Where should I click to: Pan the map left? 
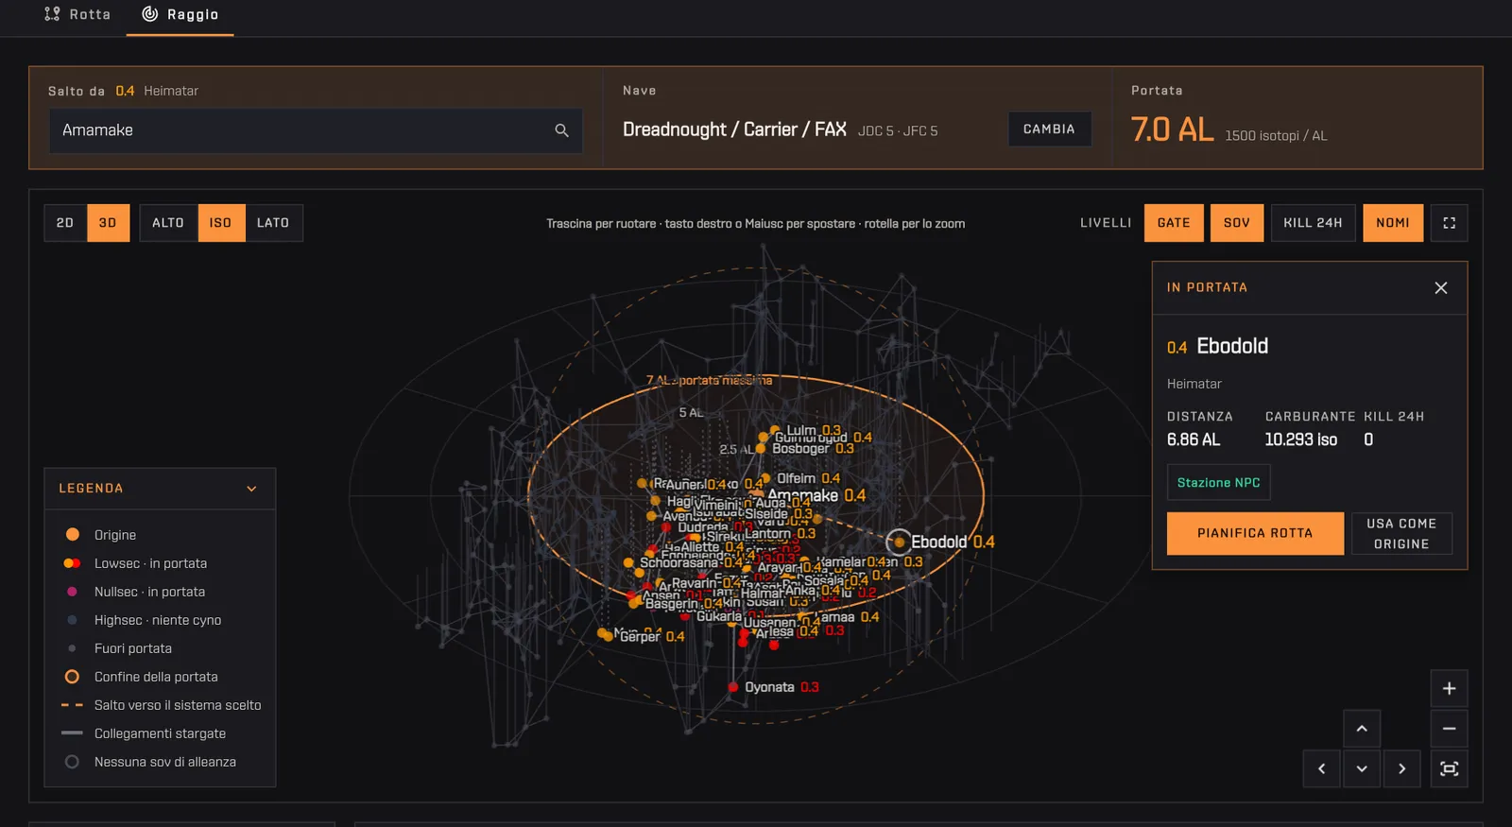(x=1321, y=768)
